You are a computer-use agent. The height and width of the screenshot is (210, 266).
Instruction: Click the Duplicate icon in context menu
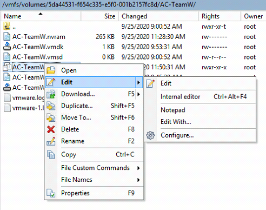pyautogui.click(x=51, y=106)
